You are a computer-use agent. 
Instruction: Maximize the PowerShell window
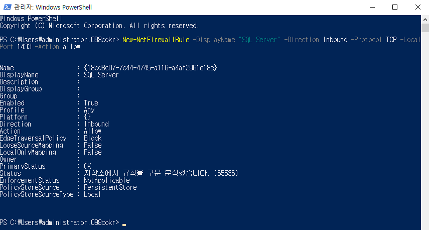pos(395,8)
